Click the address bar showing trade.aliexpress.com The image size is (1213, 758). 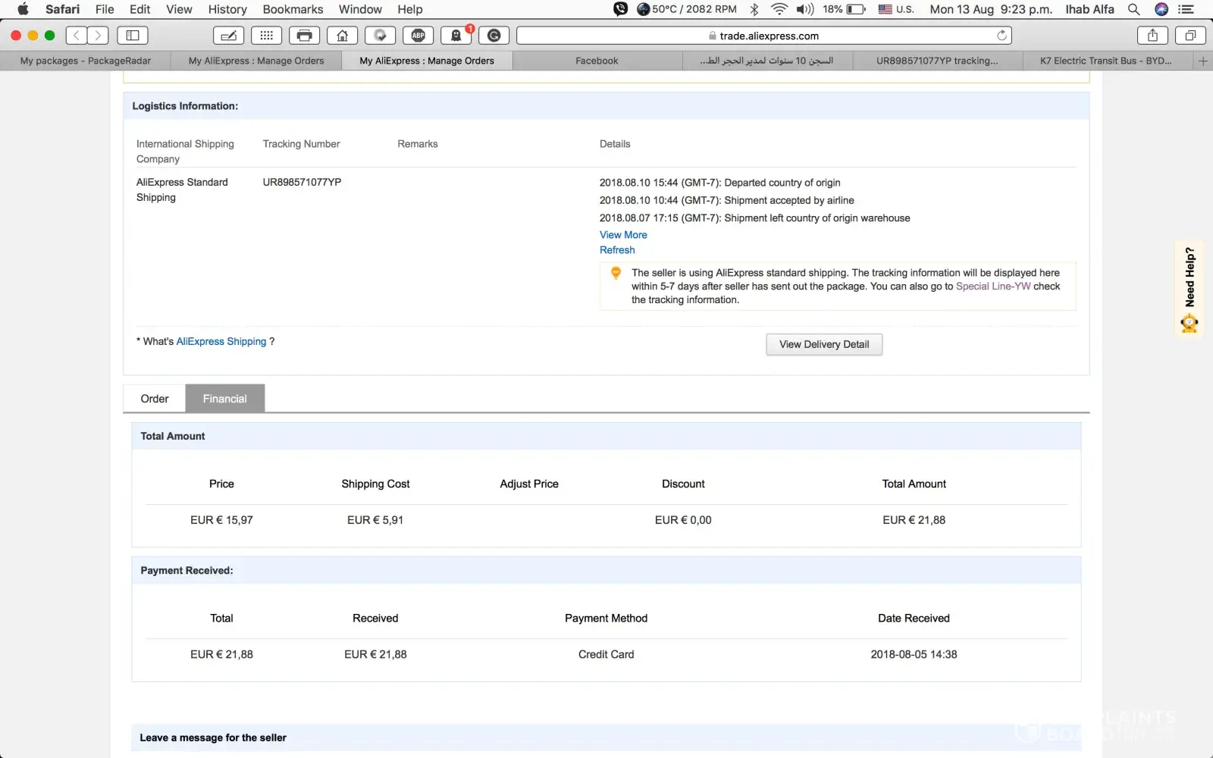click(764, 36)
